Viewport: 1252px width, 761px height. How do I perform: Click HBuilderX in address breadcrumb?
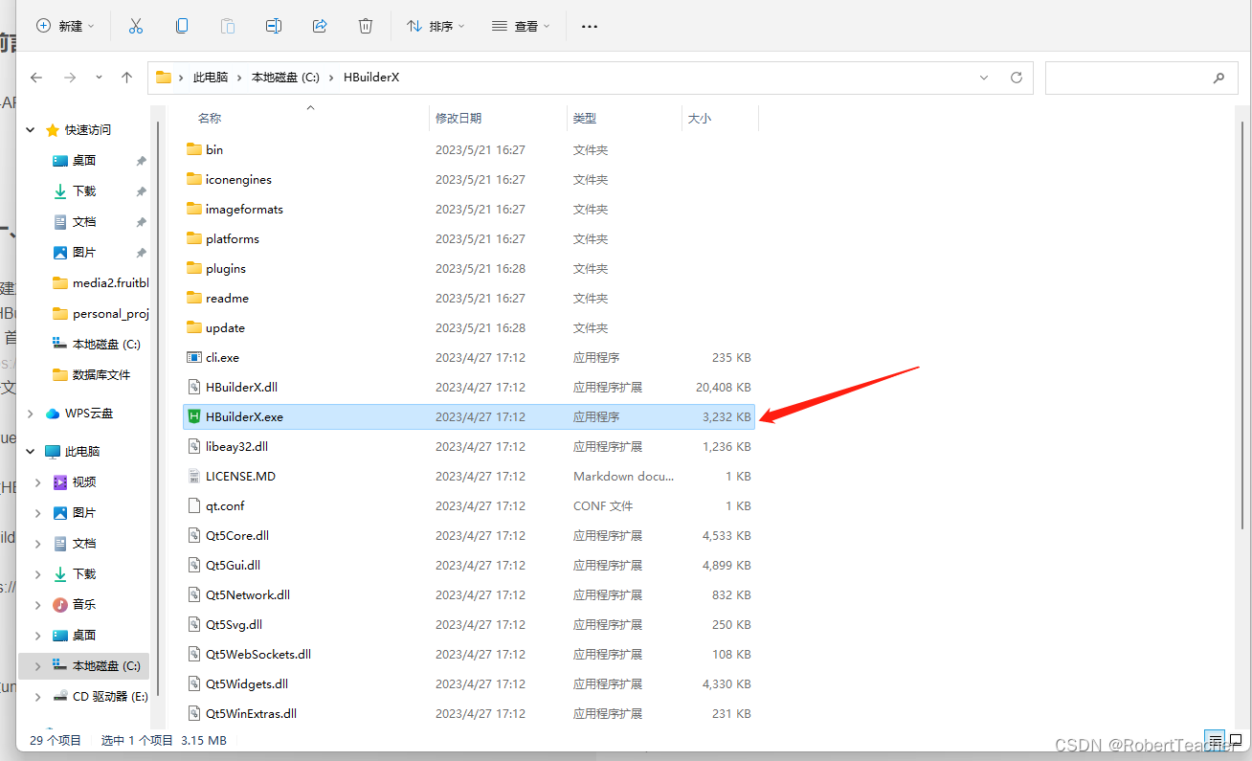[371, 78]
